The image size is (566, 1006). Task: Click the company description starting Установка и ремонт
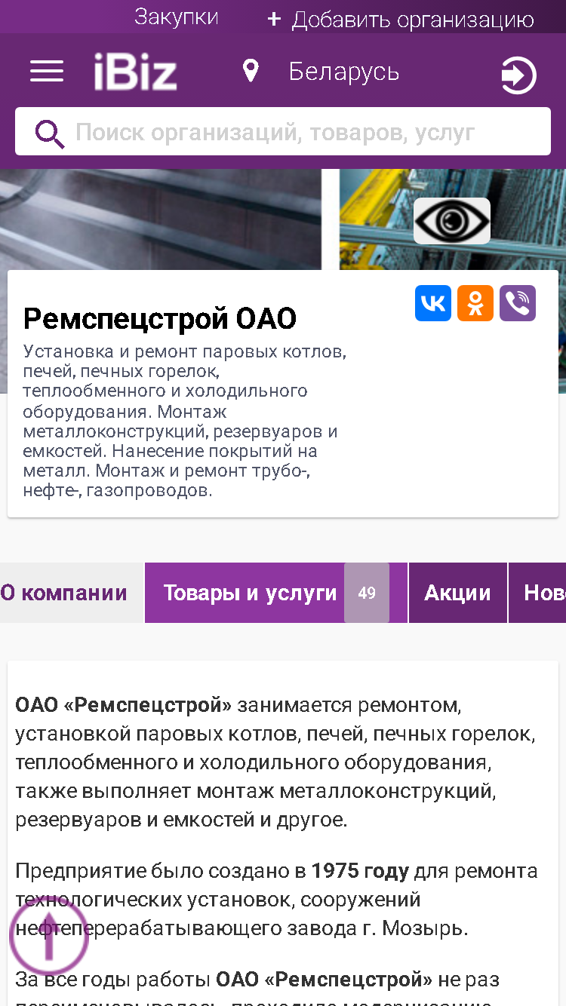[x=185, y=421]
